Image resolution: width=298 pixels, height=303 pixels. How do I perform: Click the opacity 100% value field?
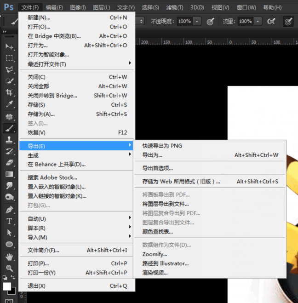point(185,21)
